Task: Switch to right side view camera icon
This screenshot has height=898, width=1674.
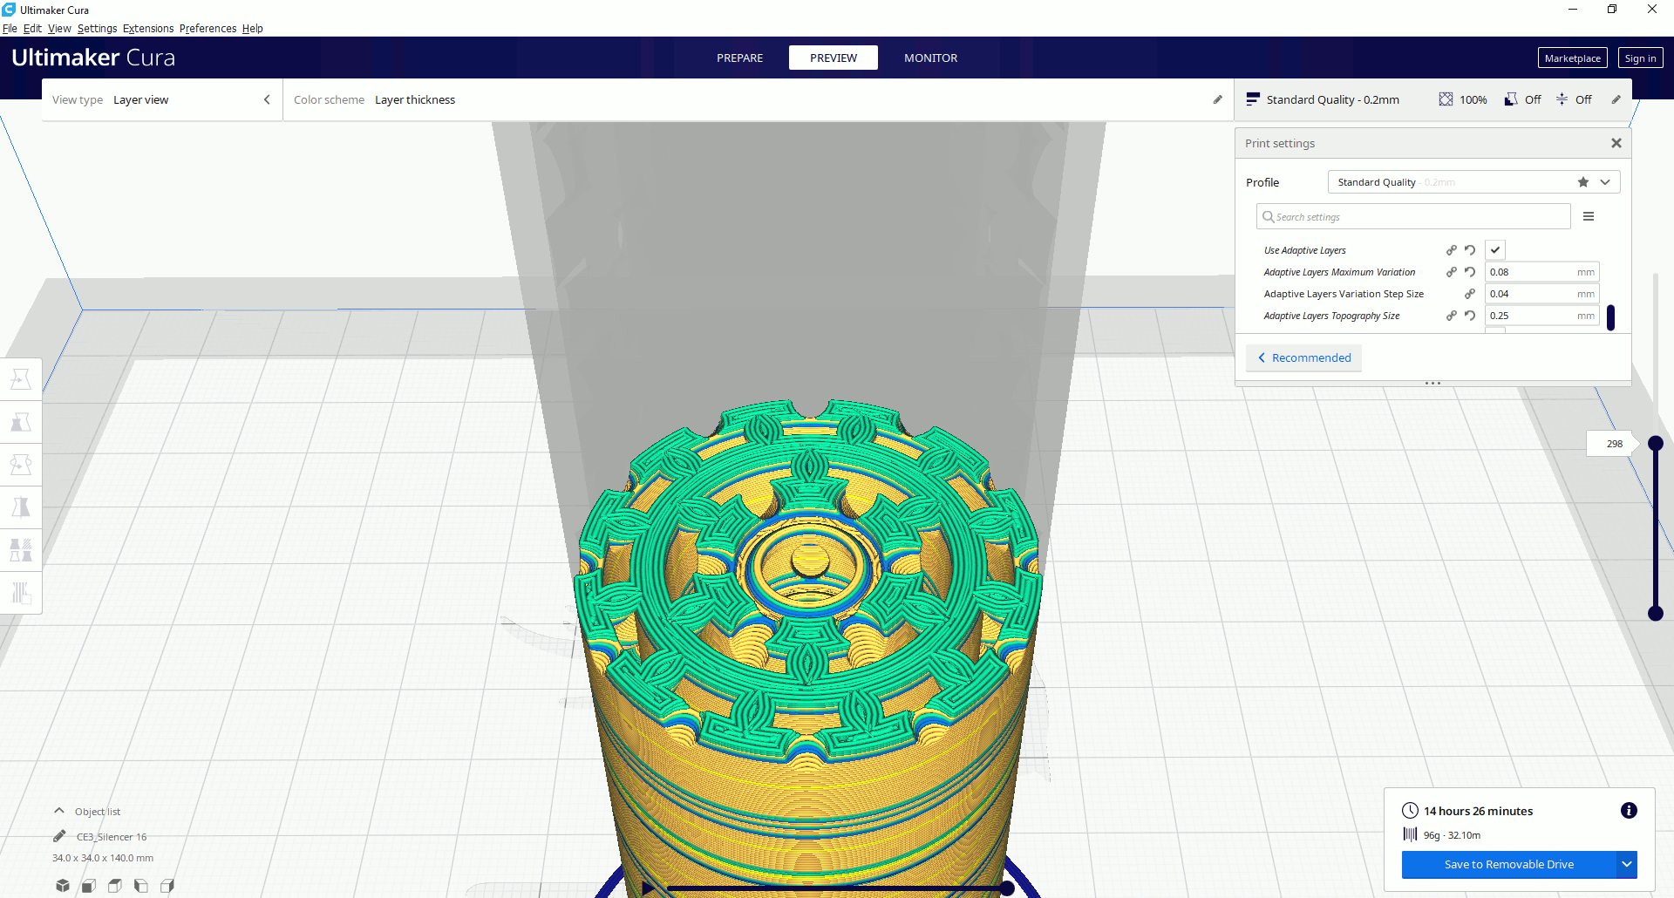Action: coord(167,886)
